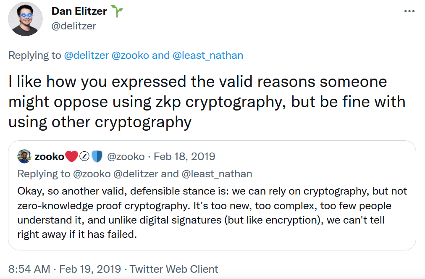Click zooko's small avatar in quoted tweet

(24, 157)
